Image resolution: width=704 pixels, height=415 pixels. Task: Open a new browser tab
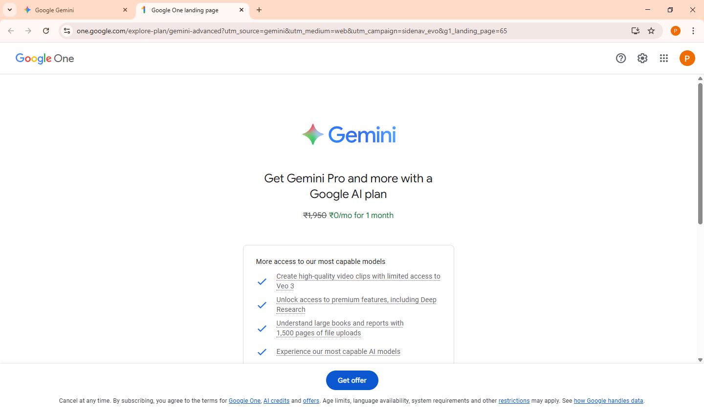click(259, 10)
